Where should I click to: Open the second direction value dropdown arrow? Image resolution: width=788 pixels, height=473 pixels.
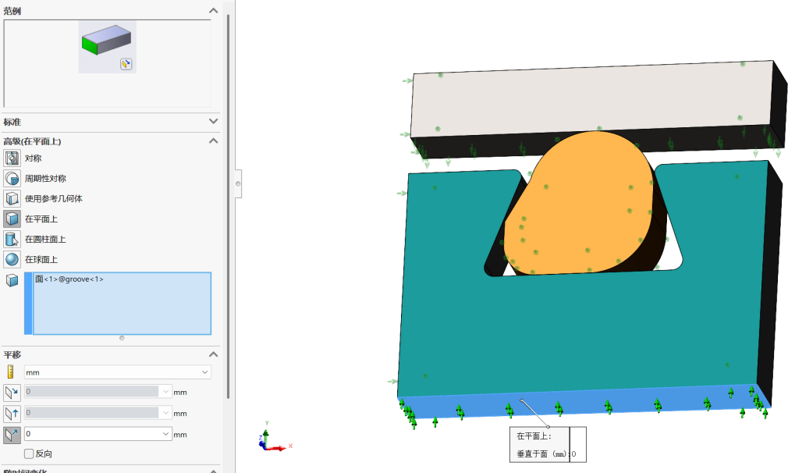click(x=166, y=412)
